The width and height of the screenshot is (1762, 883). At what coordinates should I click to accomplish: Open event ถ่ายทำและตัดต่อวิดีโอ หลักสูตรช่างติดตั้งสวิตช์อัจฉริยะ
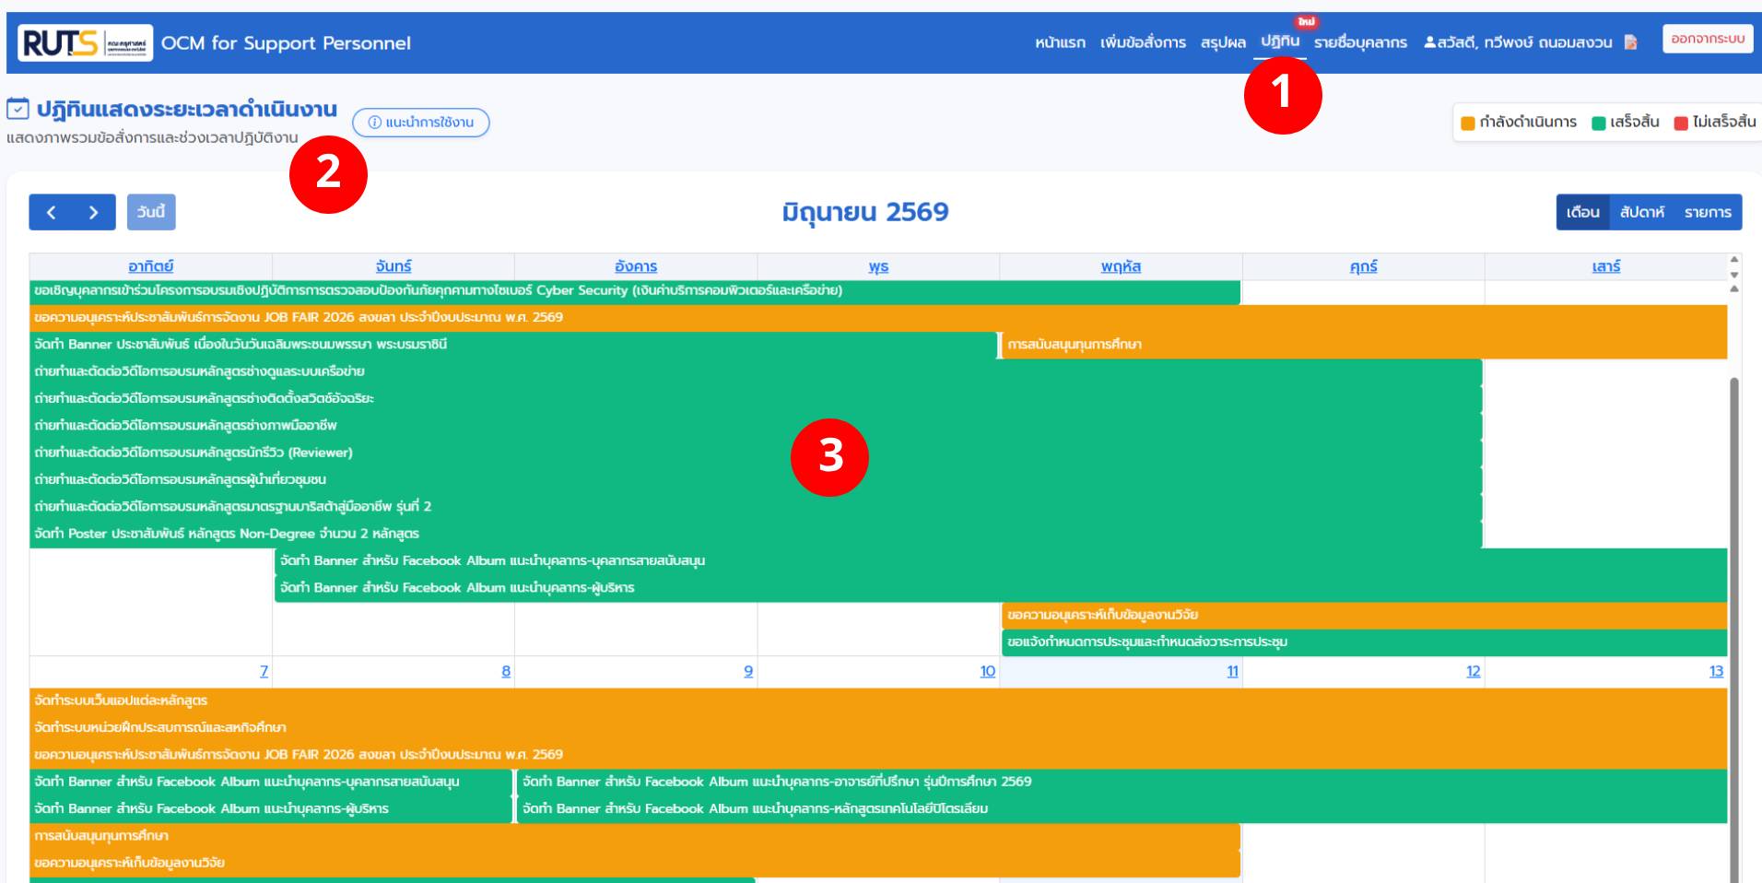pyautogui.click(x=756, y=398)
